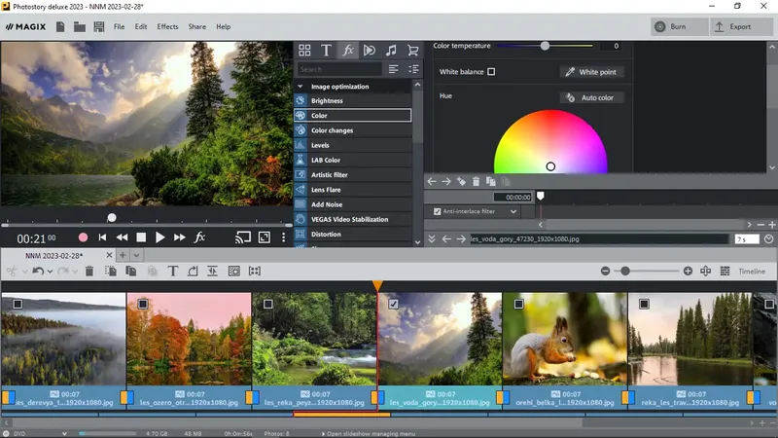The image size is (778, 438).
Task: Toggle the Anti-interlace filter checkbox
Action: tap(438, 211)
